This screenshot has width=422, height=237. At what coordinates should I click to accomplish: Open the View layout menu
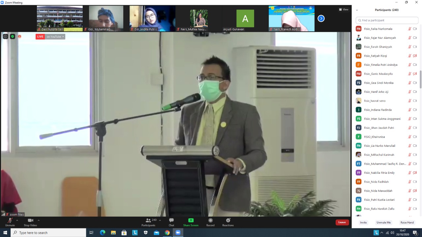click(344, 10)
